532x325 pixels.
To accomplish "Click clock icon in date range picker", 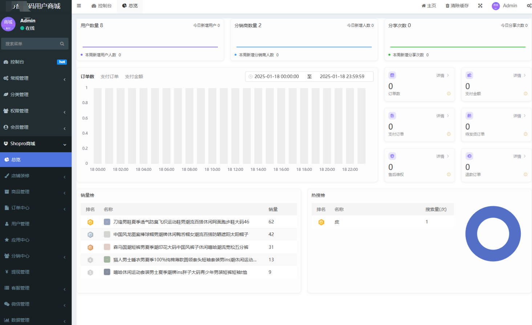I will click(251, 77).
